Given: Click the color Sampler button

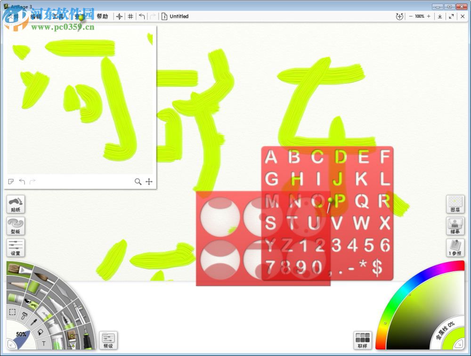Looking at the screenshot, I should 362,340.
